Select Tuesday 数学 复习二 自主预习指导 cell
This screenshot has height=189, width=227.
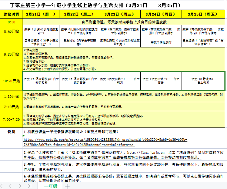pyautogui.click(x=79, y=31)
